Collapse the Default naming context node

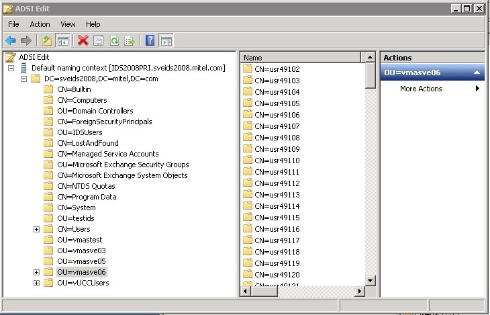click(x=11, y=68)
